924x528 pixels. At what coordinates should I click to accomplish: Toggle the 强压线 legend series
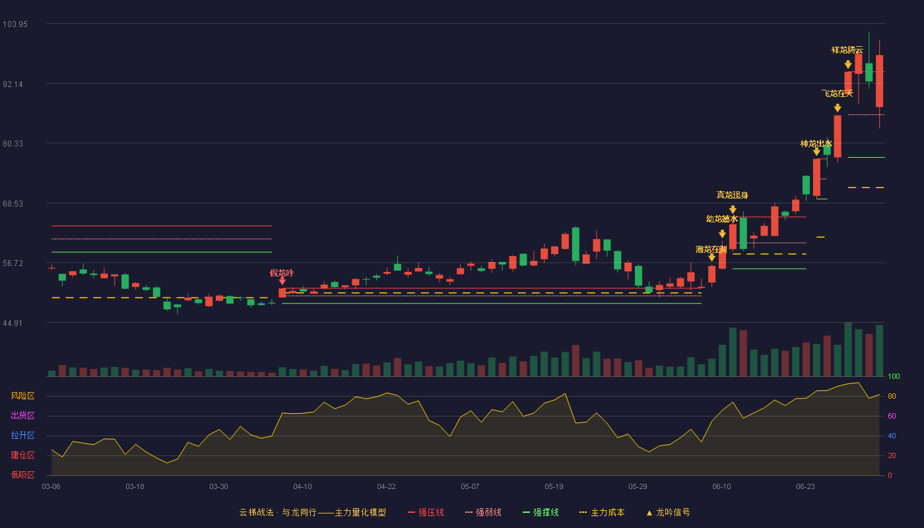(426, 512)
